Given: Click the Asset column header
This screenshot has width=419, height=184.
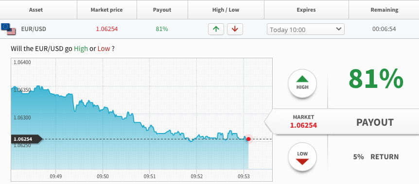Looking at the screenshot, I should 36,10.
